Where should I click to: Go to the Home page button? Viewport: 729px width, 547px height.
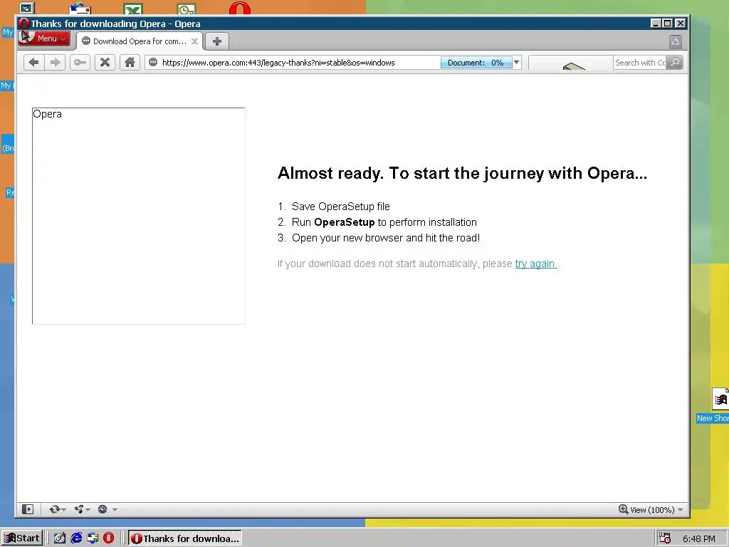click(130, 63)
